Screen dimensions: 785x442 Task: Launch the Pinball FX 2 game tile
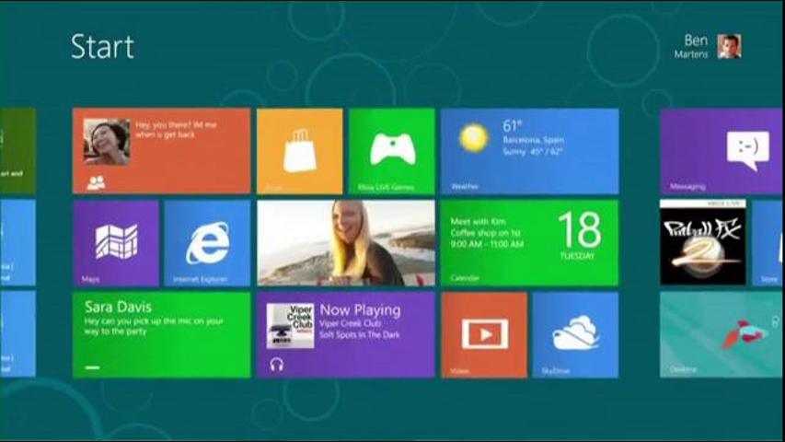point(703,242)
